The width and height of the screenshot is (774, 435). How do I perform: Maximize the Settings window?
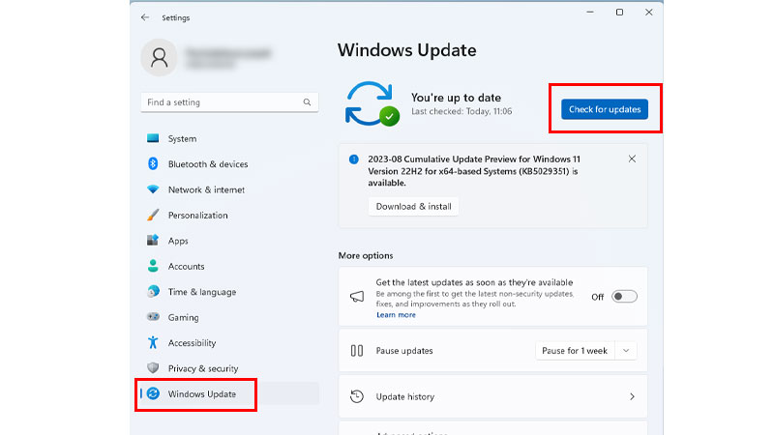619,13
